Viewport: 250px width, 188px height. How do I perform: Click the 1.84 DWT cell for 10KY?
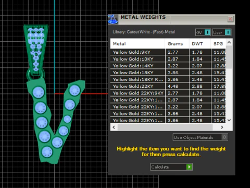click(x=200, y=59)
